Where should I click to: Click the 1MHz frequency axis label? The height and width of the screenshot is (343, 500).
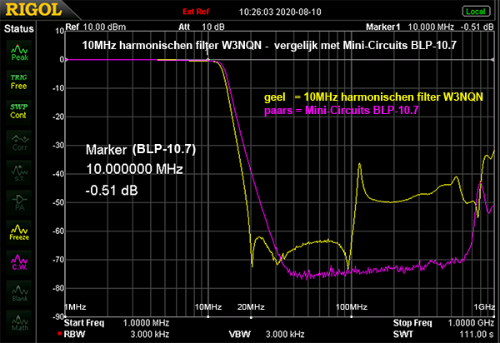click(75, 307)
